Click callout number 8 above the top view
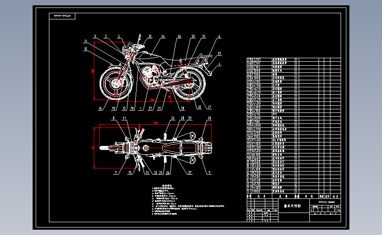Viewport: 382px width, 235px height. pyautogui.click(x=113, y=118)
